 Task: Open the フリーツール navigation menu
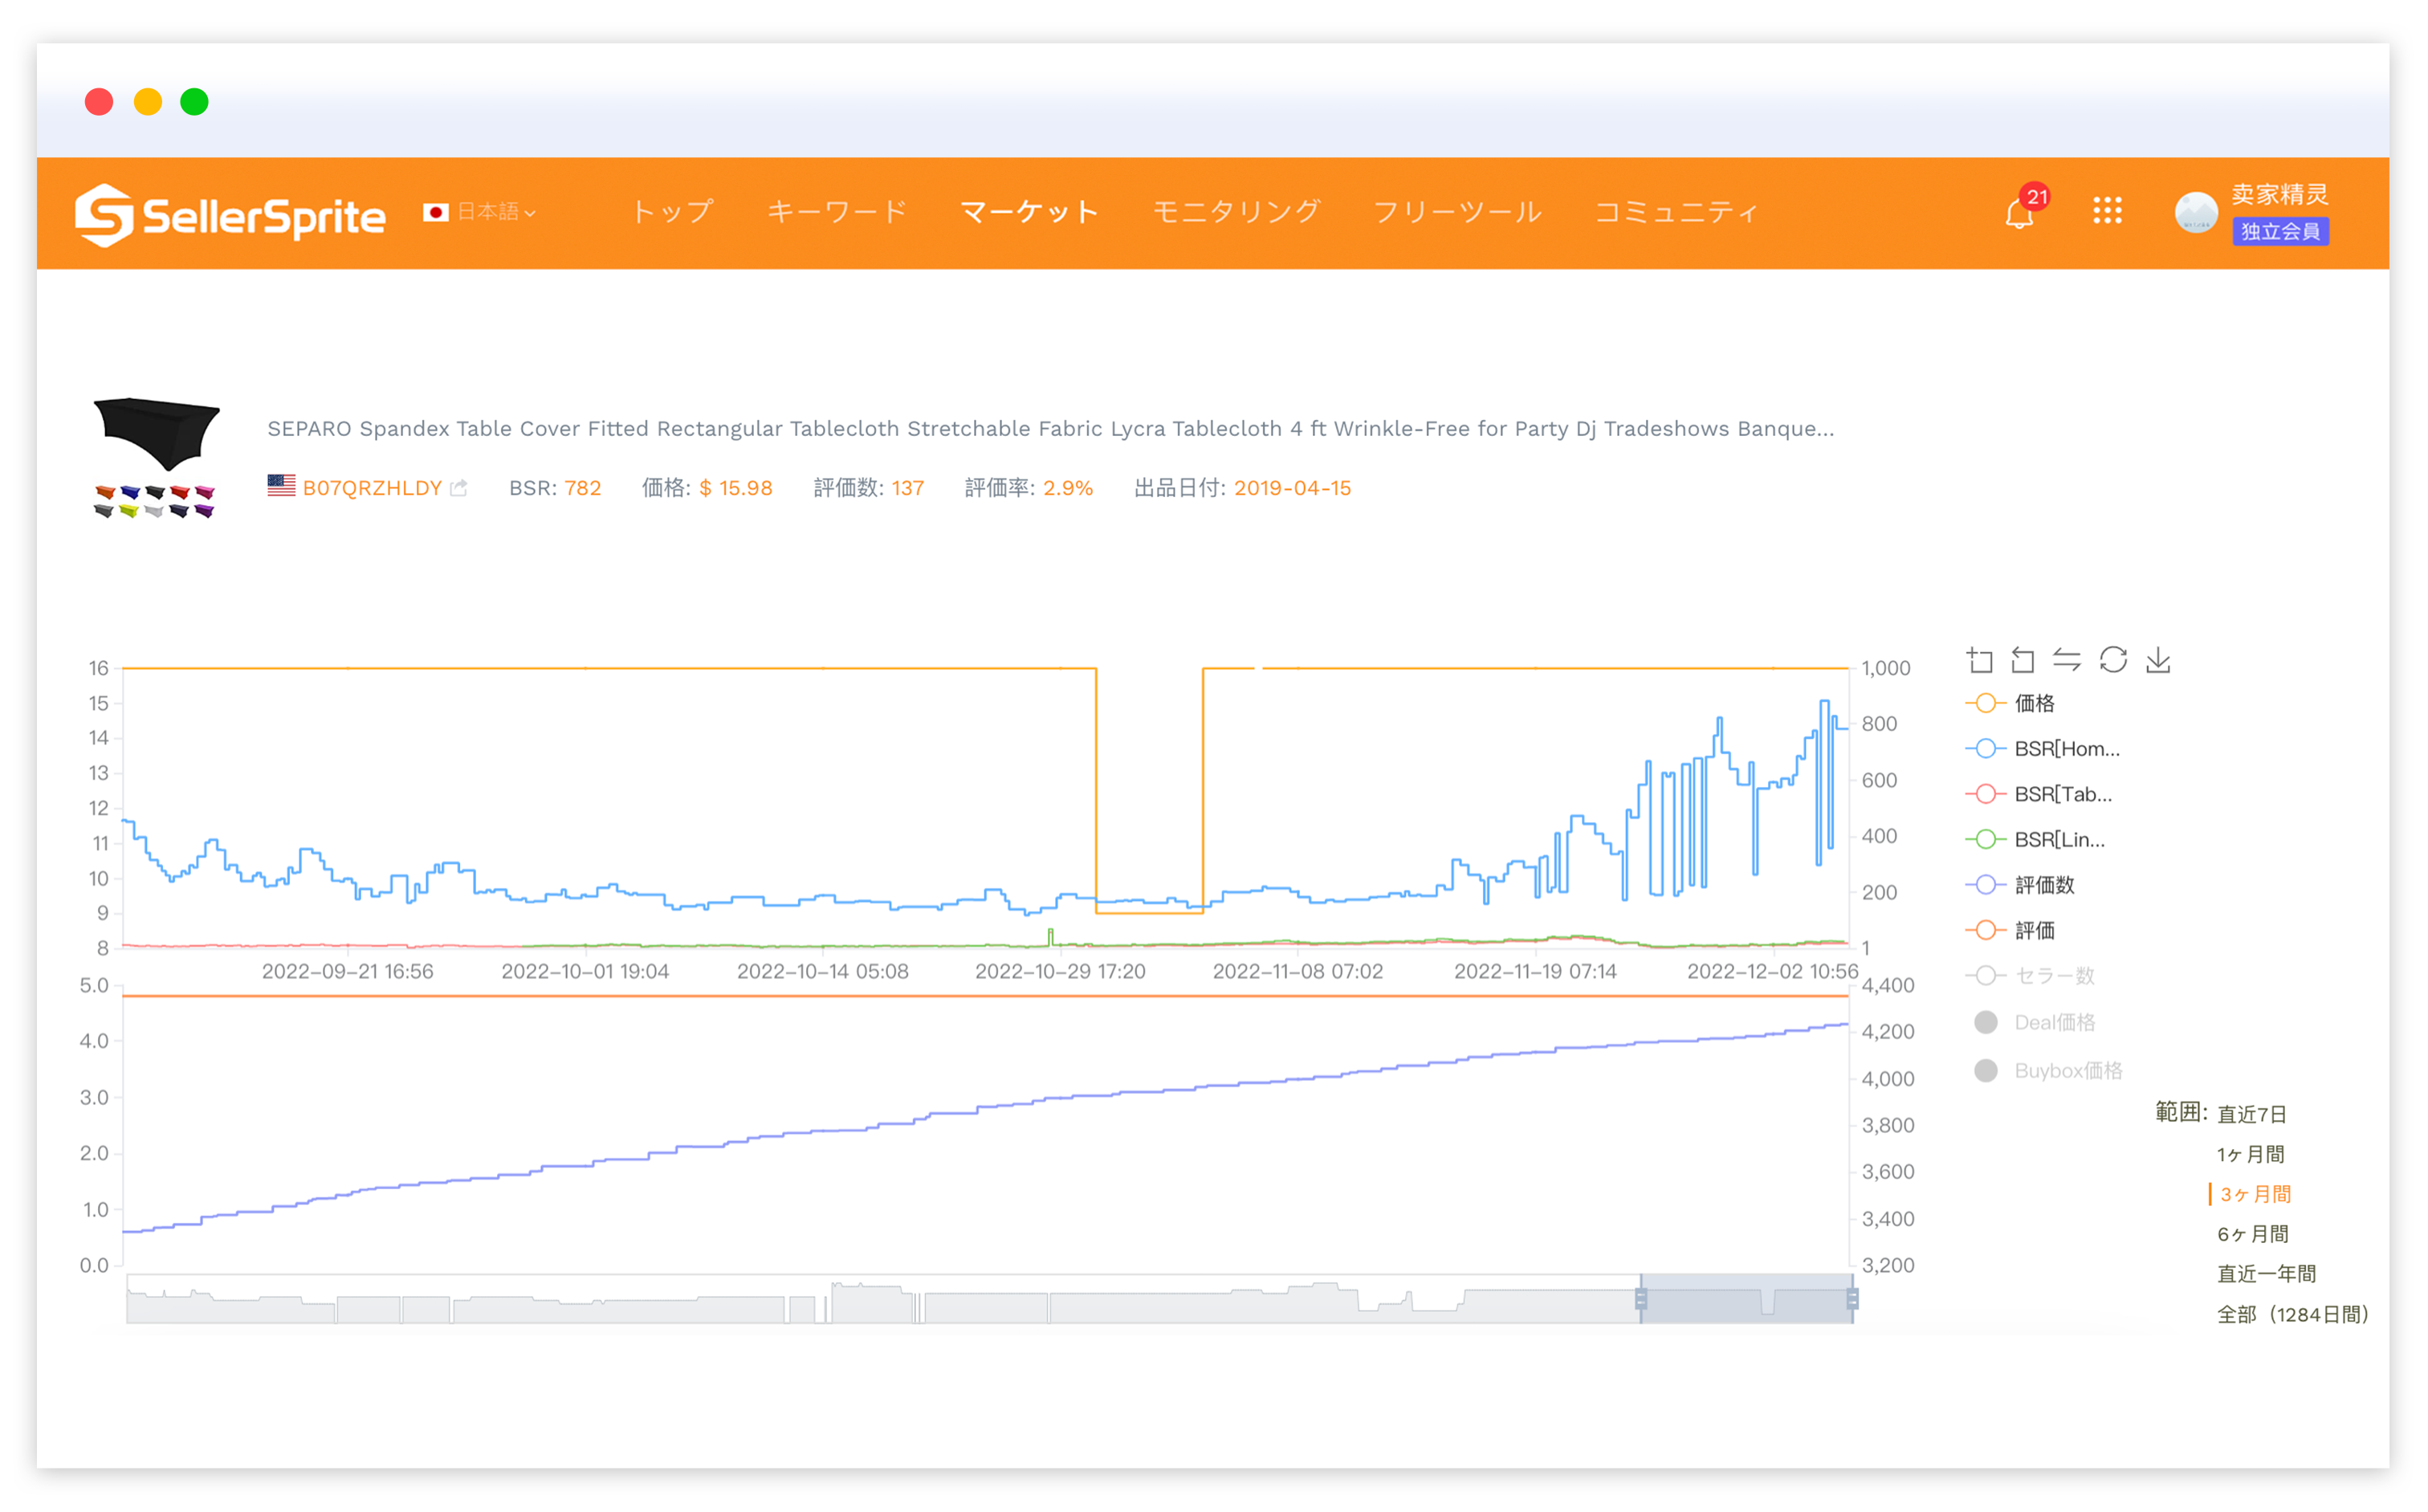pos(1457,212)
